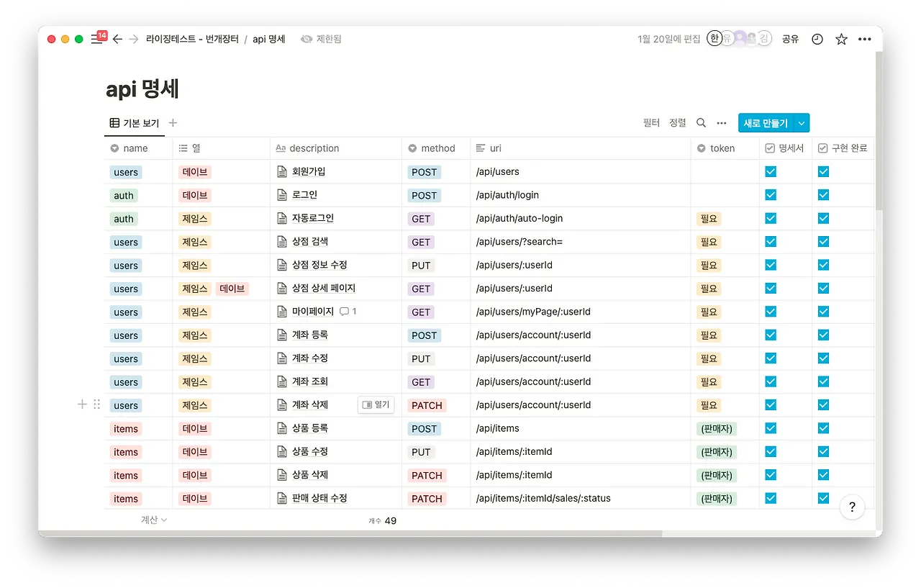
Task: Click the 공유 share button
Action: click(790, 40)
